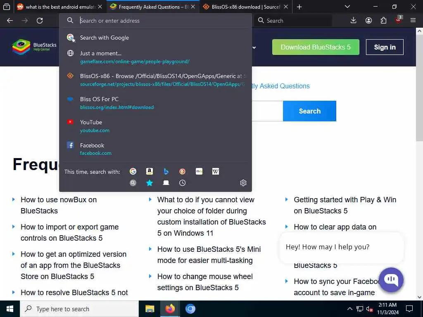Open the Firefox hamburger application menu

pyautogui.click(x=413, y=21)
